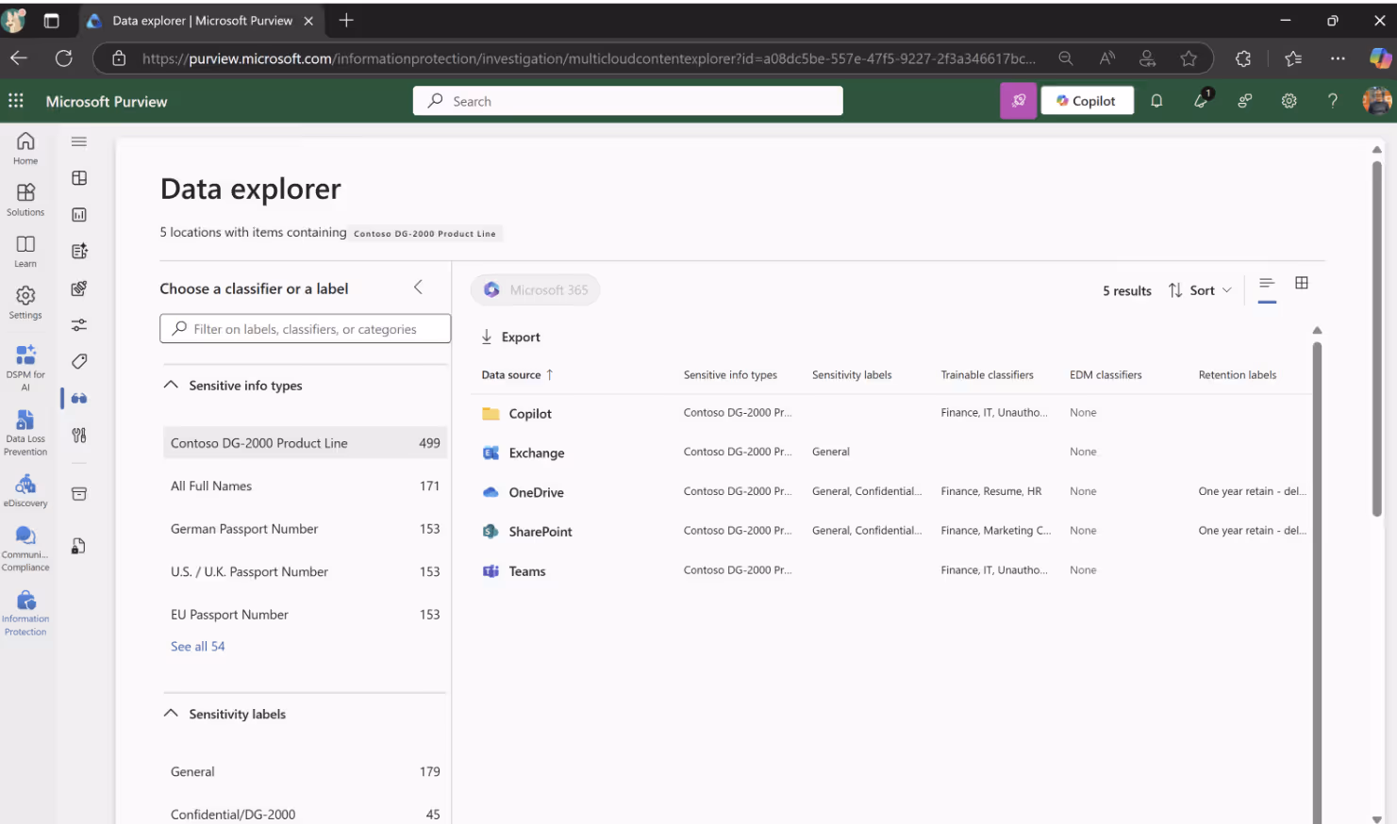Open the Edge Copilot sidebar icon

(1380, 58)
